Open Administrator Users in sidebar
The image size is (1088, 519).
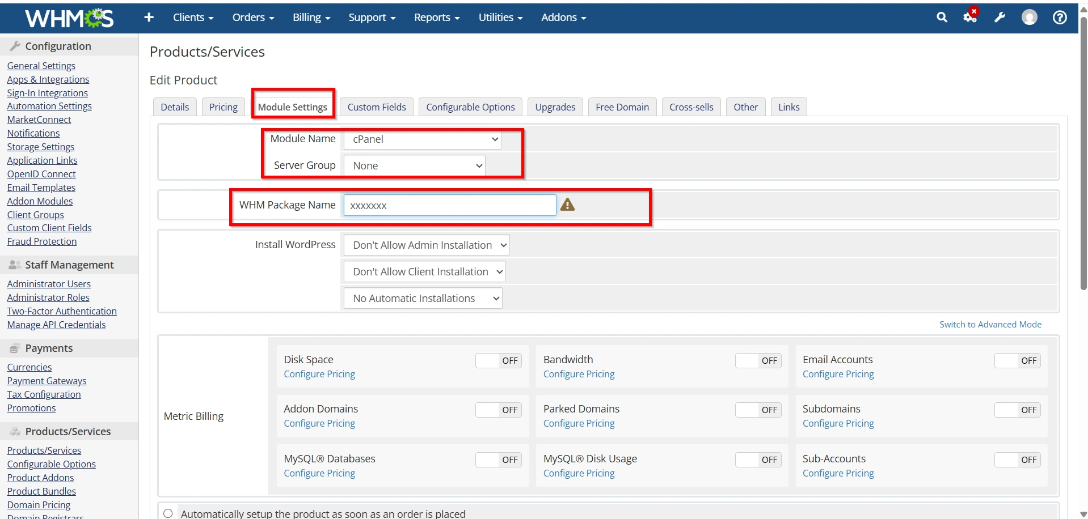49,284
